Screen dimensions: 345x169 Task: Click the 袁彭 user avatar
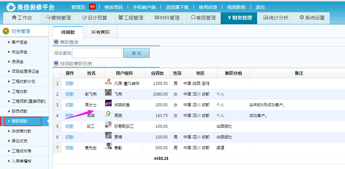coord(108,148)
